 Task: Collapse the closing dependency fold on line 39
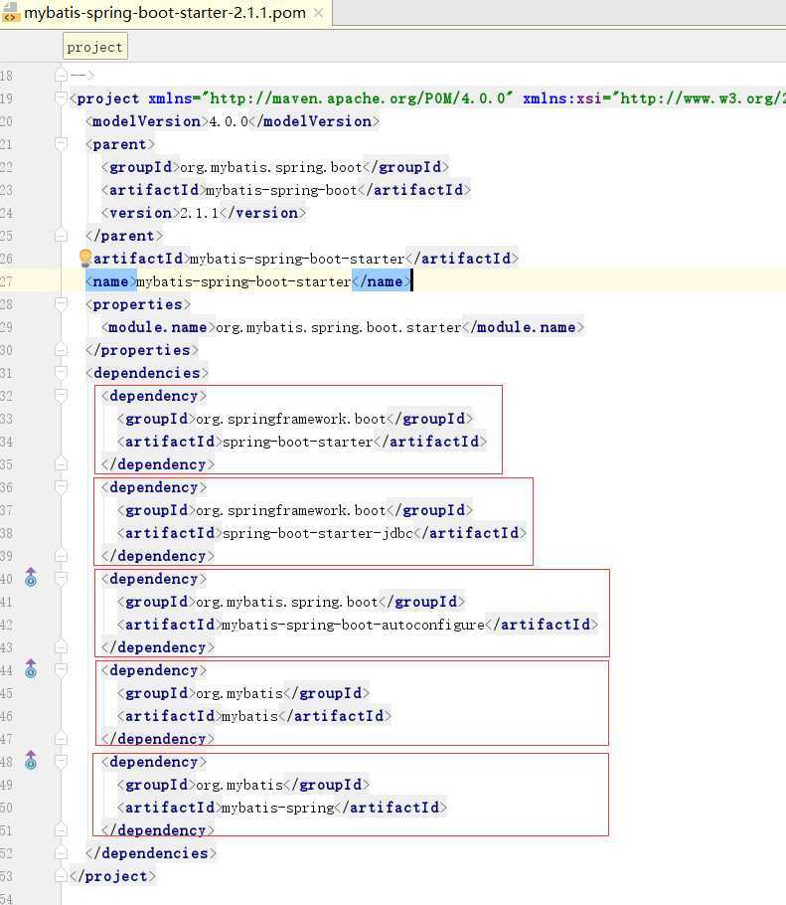[x=62, y=555]
